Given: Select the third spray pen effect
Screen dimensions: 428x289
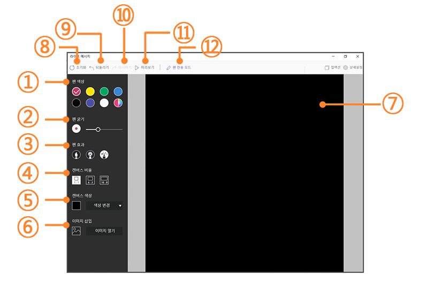Looking at the screenshot, I should click(104, 155).
